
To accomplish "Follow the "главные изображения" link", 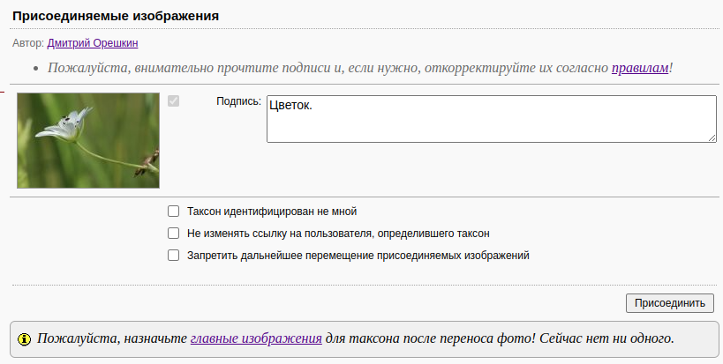I will tap(255, 338).
